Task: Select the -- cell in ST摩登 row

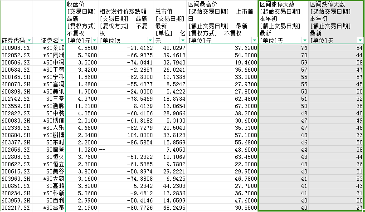Action: [x=126, y=149]
